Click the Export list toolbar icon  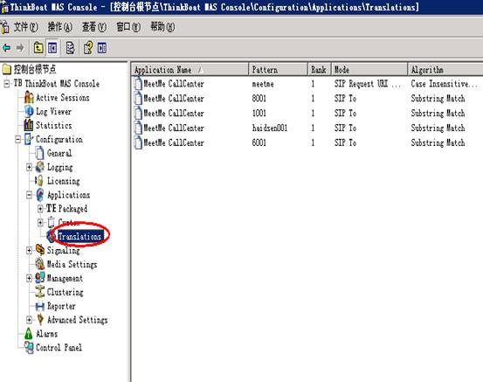click(70, 48)
